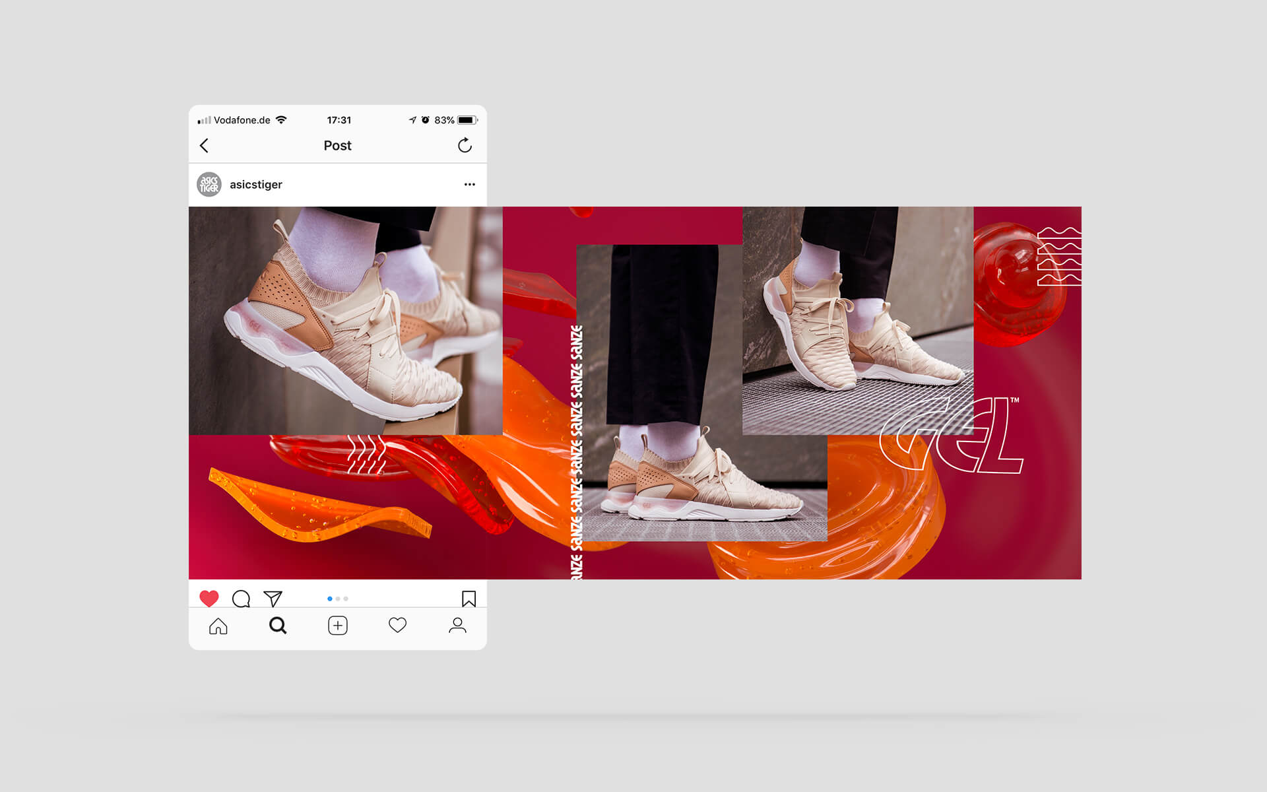Create new post with plus icon

tap(338, 626)
